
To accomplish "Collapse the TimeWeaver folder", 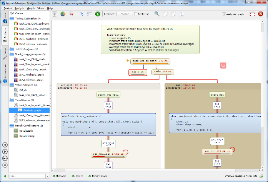I will (x=12, y=100).
